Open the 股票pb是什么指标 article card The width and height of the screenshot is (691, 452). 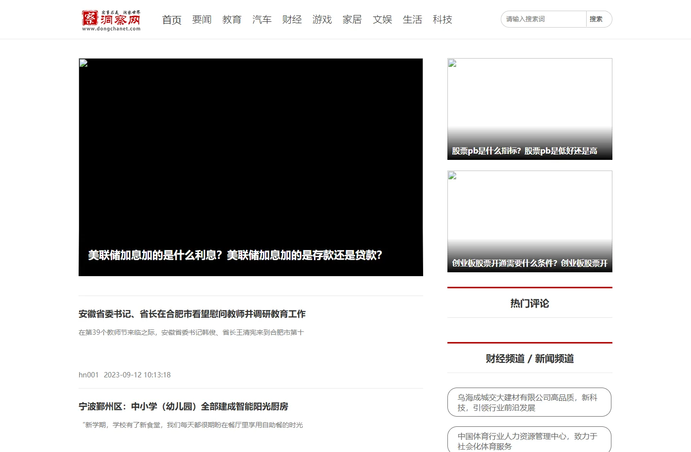coord(530,109)
